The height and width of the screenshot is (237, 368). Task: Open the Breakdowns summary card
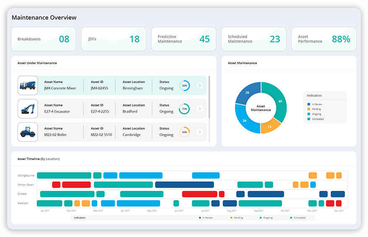coord(44,39)
